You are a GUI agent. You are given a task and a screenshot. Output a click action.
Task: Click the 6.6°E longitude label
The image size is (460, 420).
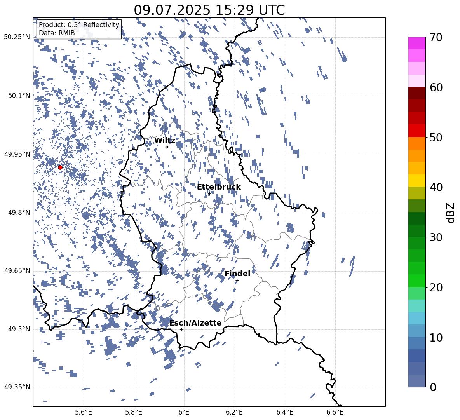coord(335,413)
